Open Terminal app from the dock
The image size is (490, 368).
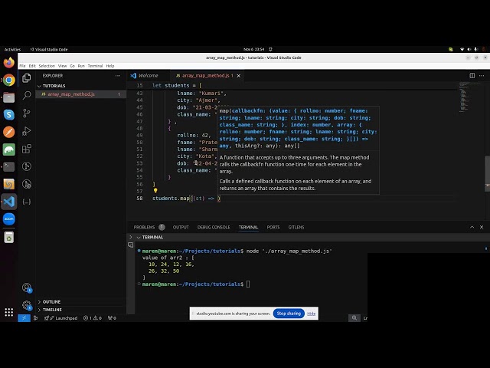click(x=8, y=167)
